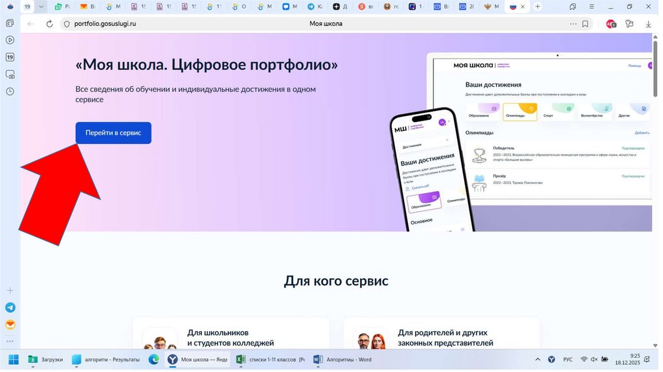Click the site shield protection icon
The height and width of the screenshot is (372, 663).
pyautogui.click(x=67, y=24)
